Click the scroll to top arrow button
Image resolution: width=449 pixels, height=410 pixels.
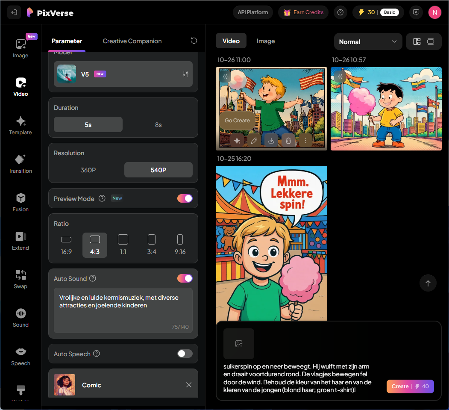(428, 283)
